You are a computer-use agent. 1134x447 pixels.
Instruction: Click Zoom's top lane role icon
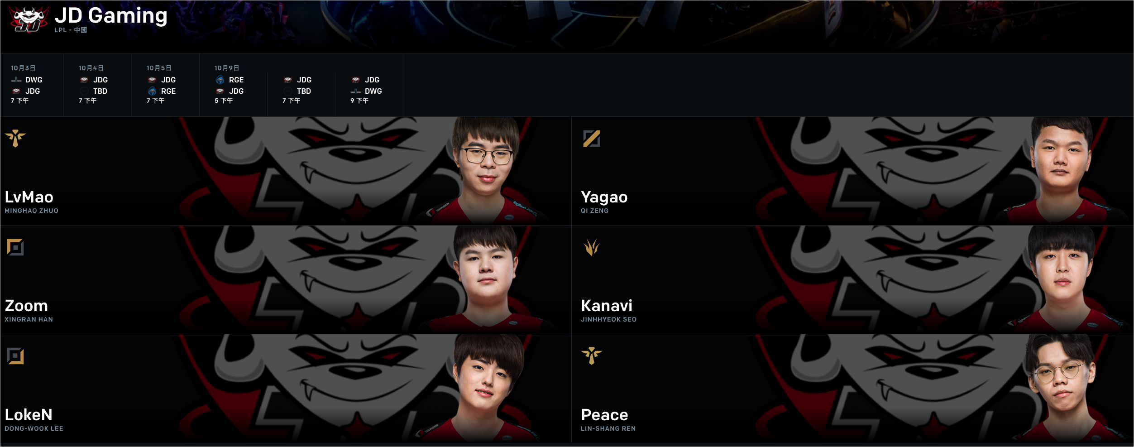click(15, 247)
